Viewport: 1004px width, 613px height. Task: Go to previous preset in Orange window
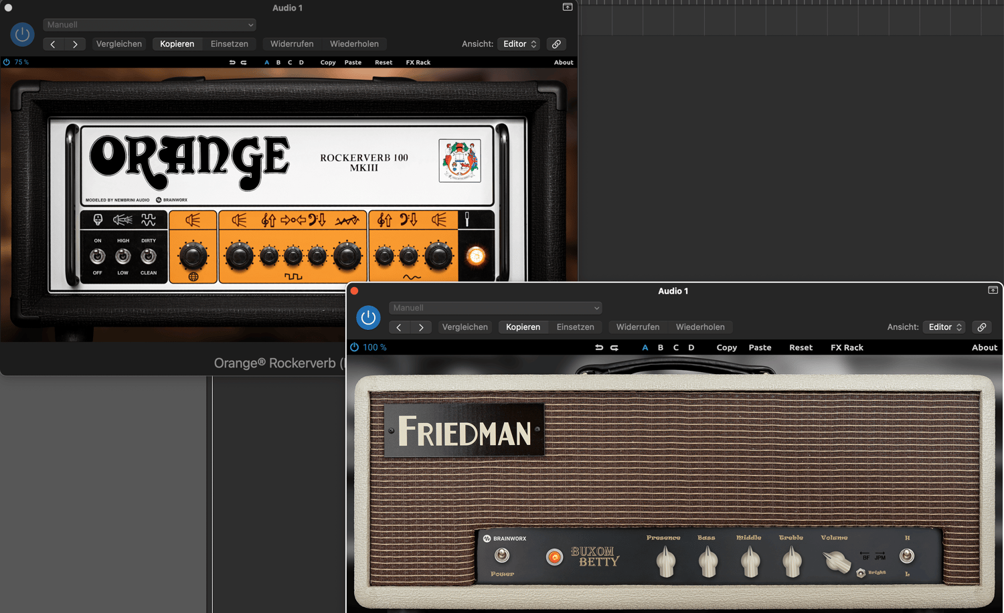click(x=53, y=44)
